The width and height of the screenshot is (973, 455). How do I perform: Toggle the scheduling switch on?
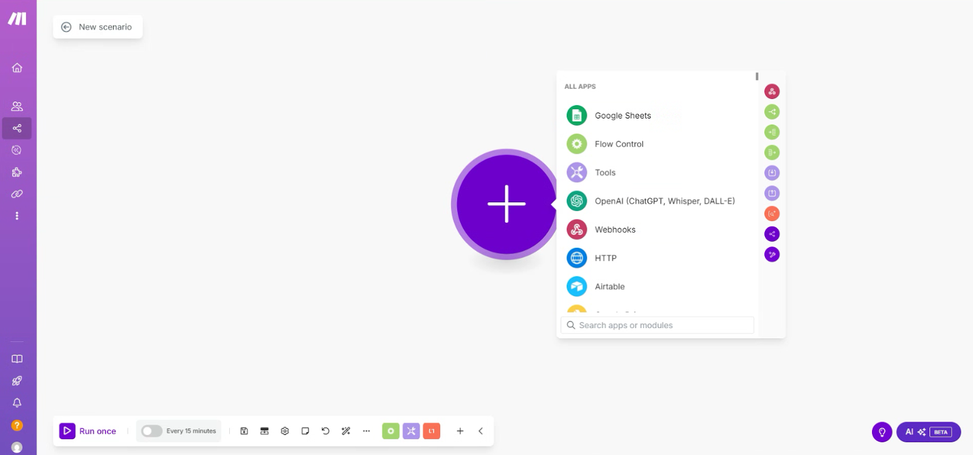coord(151,431)
